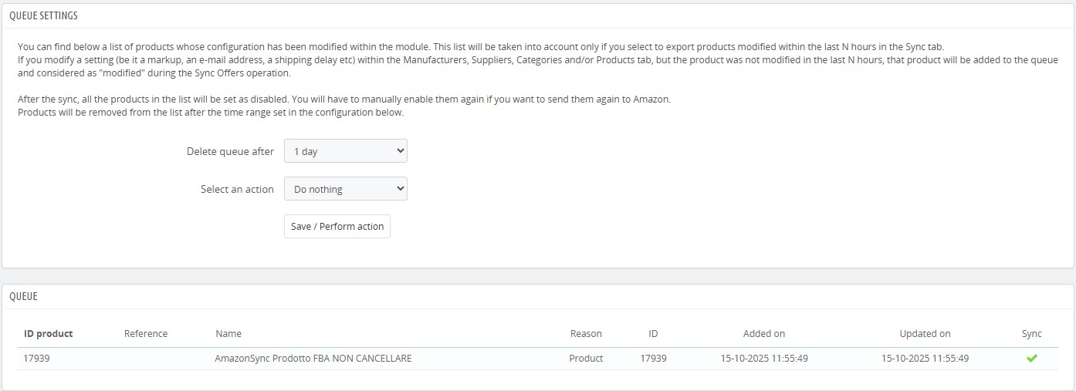Screen dimensions: 1076x391
Task: Click the Queue Settings panel heading
Action: coord(43,15)
